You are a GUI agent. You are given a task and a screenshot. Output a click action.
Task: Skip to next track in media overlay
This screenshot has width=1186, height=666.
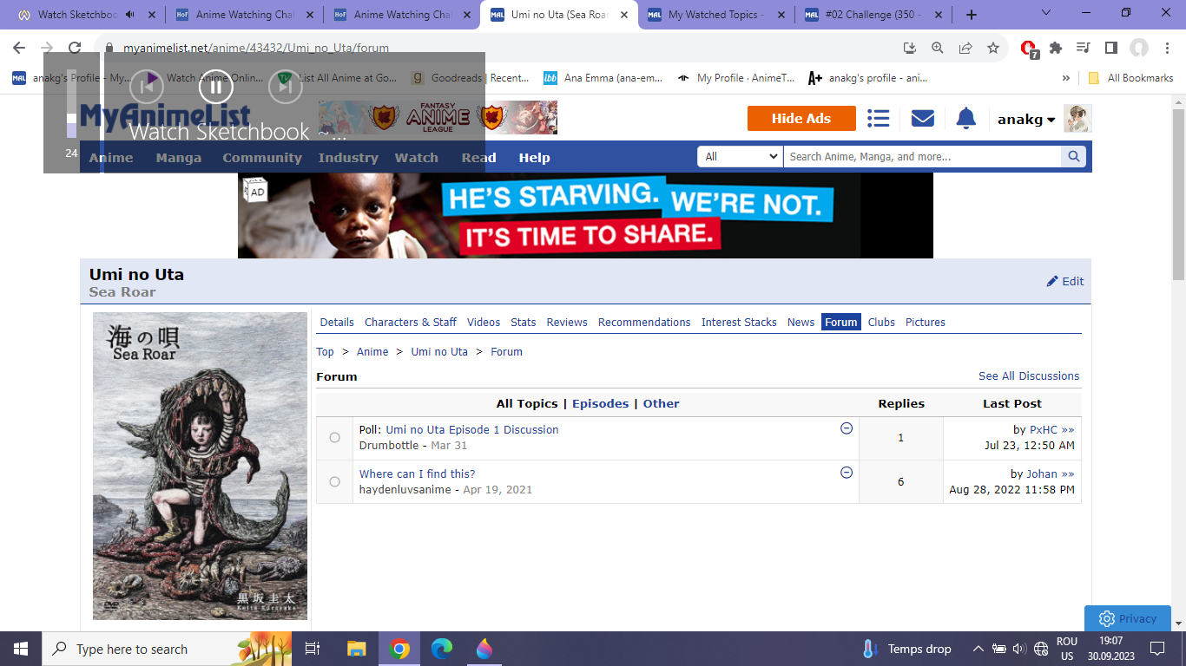(286, 86)
